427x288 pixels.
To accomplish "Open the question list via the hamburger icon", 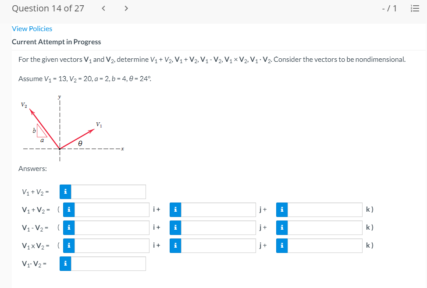I will [x=415, y=8].
